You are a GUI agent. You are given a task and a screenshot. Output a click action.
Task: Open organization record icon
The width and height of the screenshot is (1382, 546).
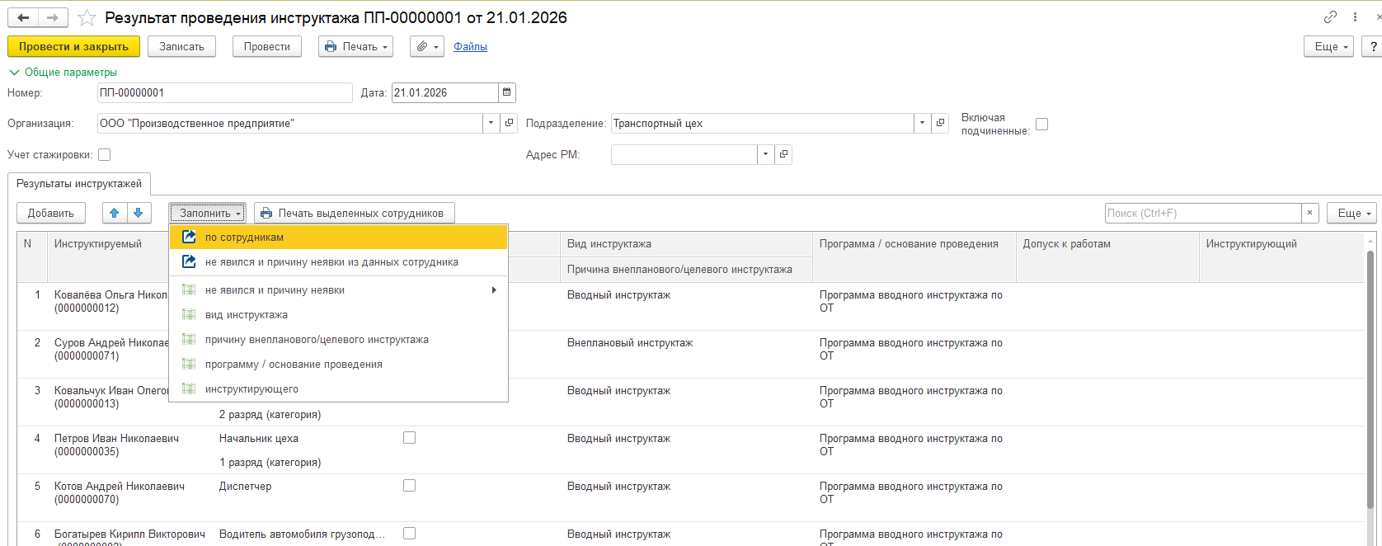(x=510, y=123)
